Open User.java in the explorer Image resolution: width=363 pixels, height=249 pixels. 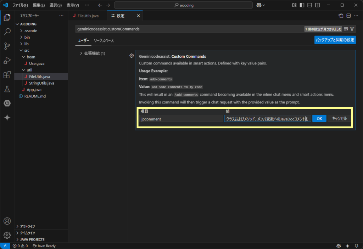[37, 63]
